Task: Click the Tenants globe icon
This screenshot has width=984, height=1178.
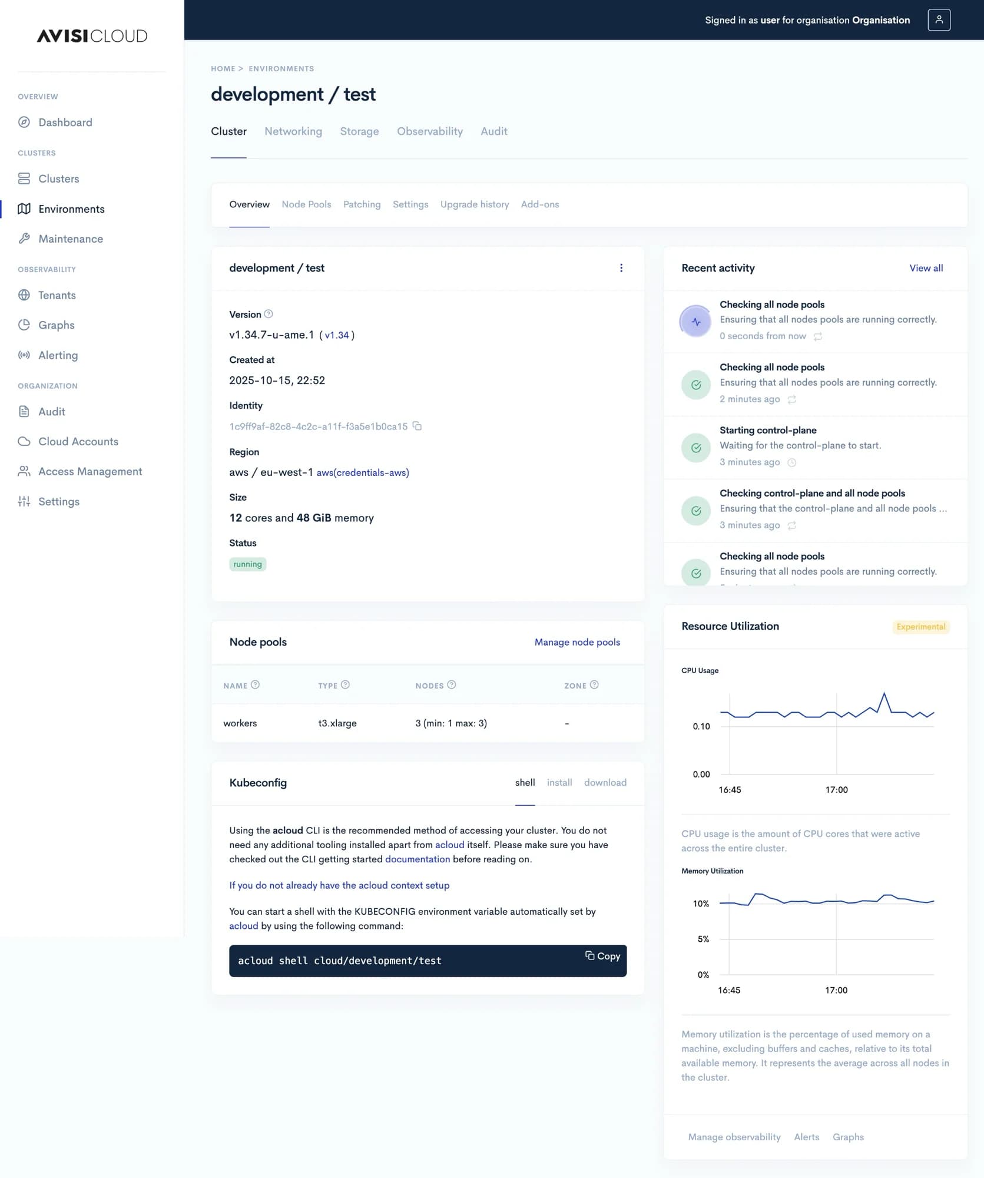Action: click(x=24, y=295)
